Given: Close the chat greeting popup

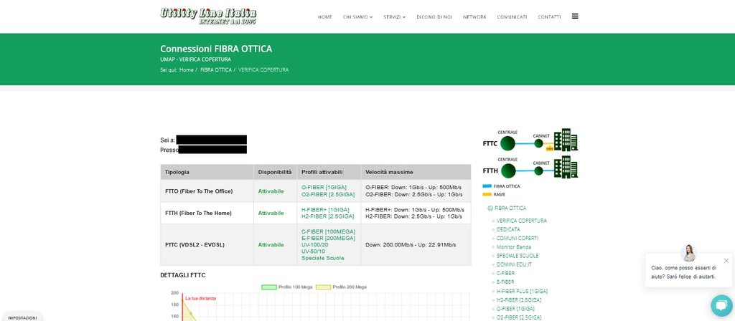Looking at the screenshot, I should (x=726, y=261).
